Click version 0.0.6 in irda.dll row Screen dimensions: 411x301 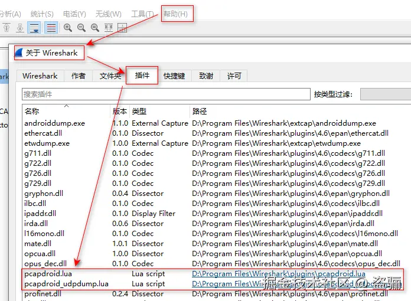click(120, 224)
